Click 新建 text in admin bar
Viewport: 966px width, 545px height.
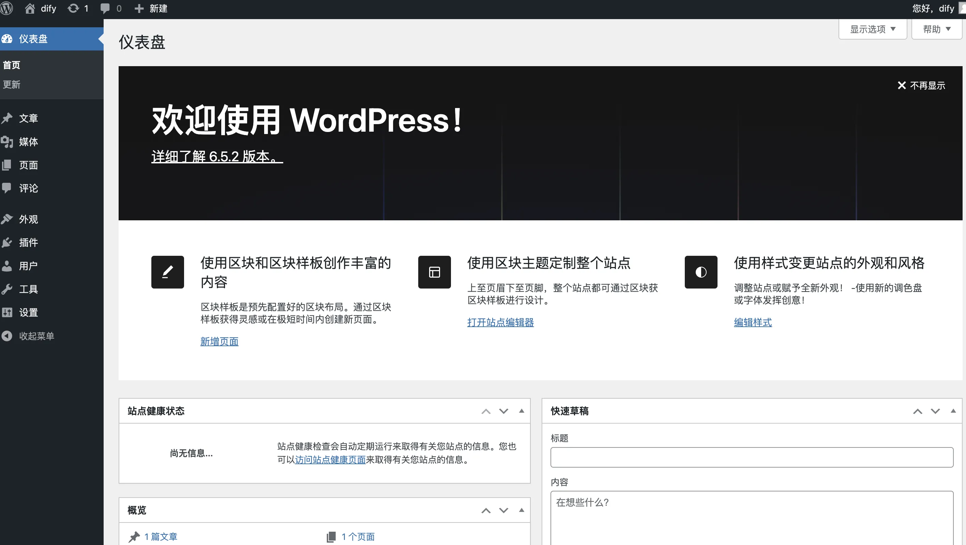click(158, 8)
